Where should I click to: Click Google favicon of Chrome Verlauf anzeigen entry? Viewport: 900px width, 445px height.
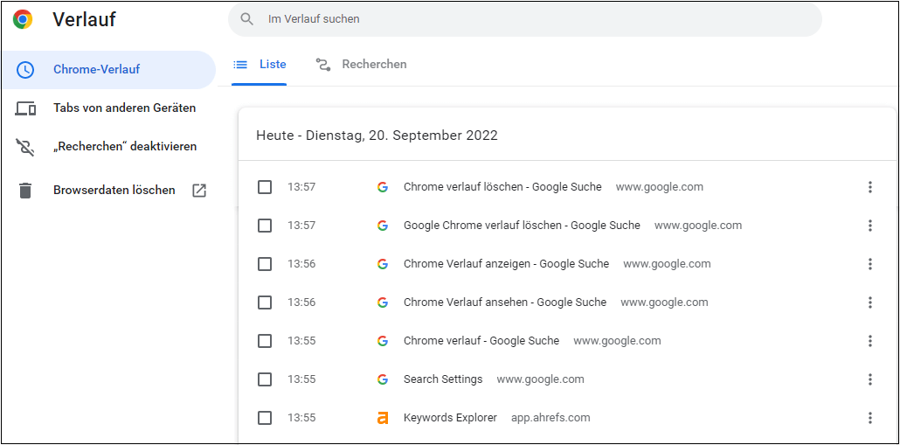(383, 264)
